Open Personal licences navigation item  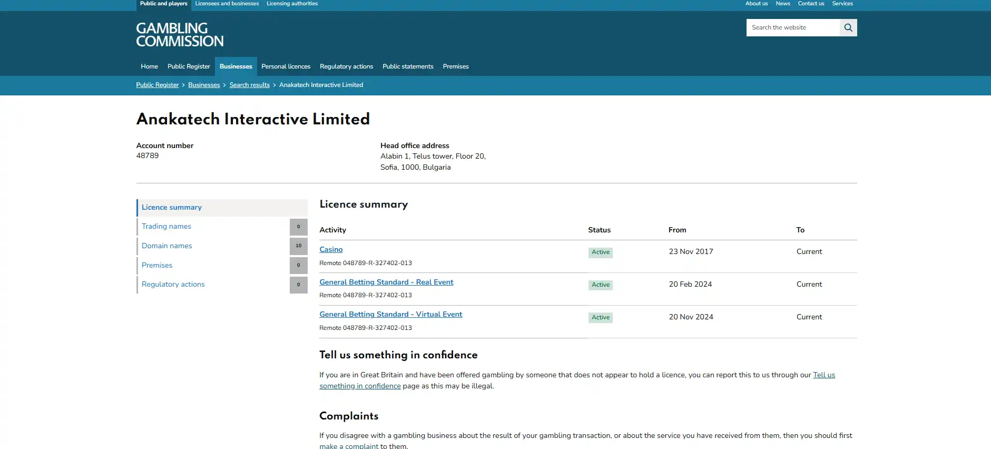[x=286, y=66]
